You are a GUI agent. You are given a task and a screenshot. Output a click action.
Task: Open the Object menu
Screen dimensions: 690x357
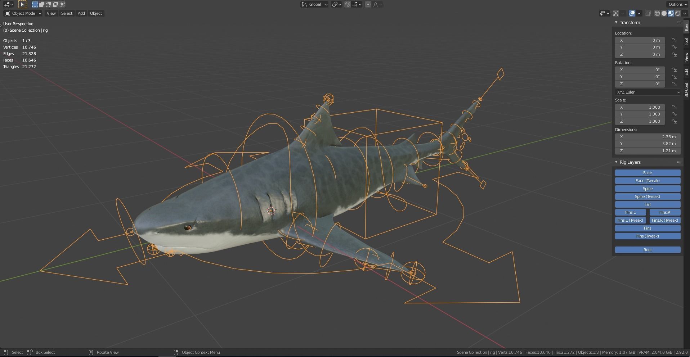(x=96, y=13)
